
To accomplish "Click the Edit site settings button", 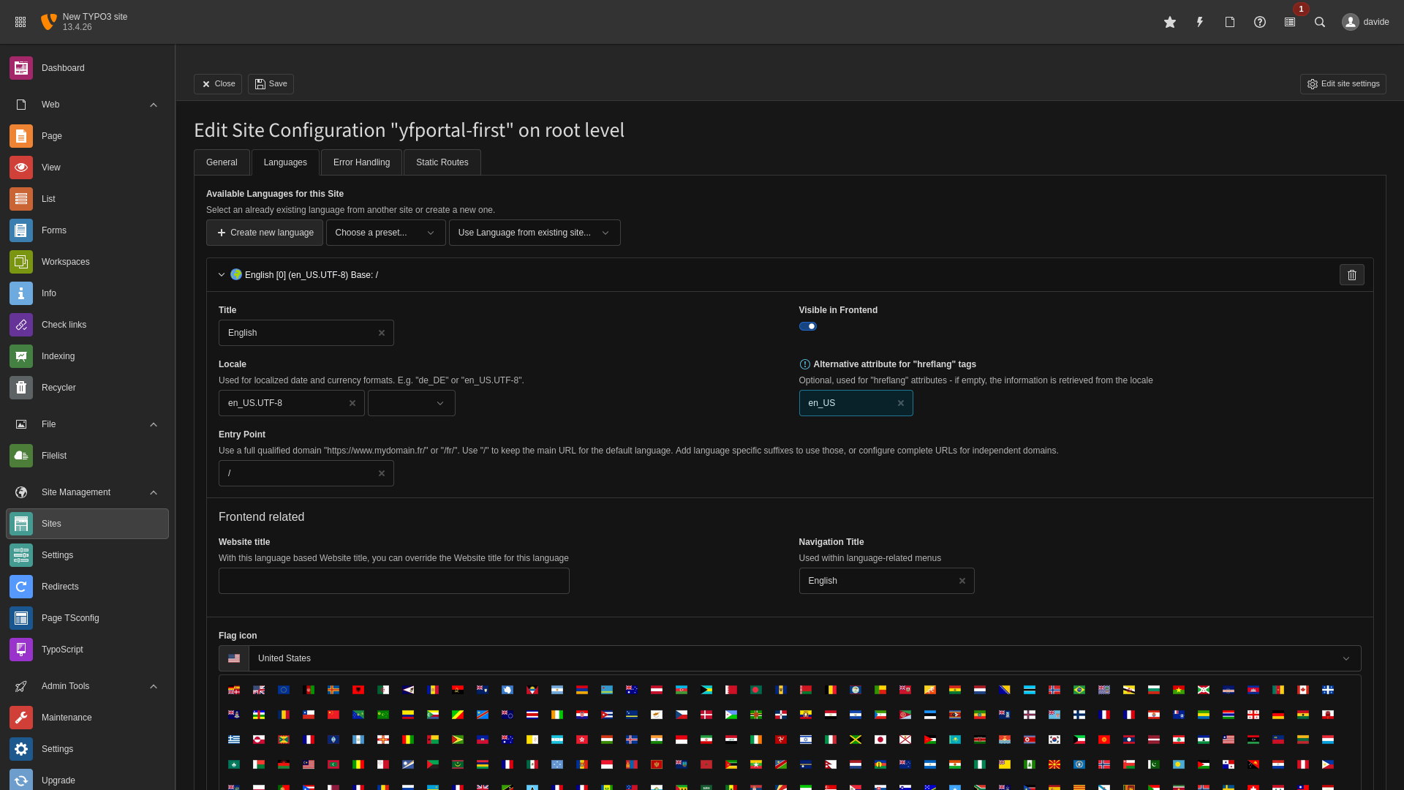I will 1343,84.
